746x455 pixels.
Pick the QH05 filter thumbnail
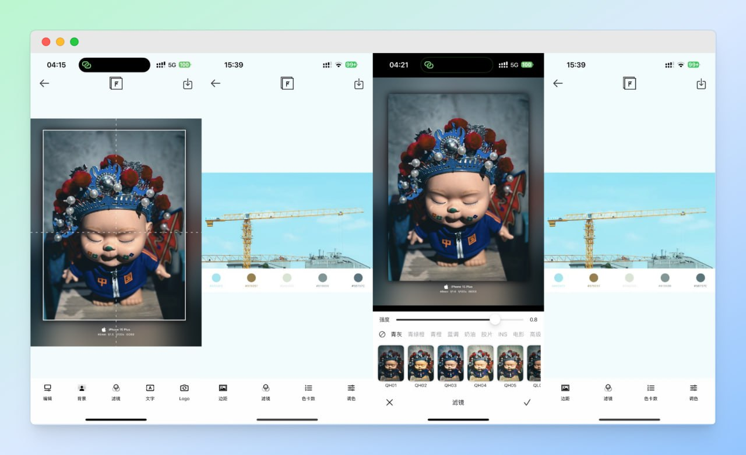(x=510, y=364)
